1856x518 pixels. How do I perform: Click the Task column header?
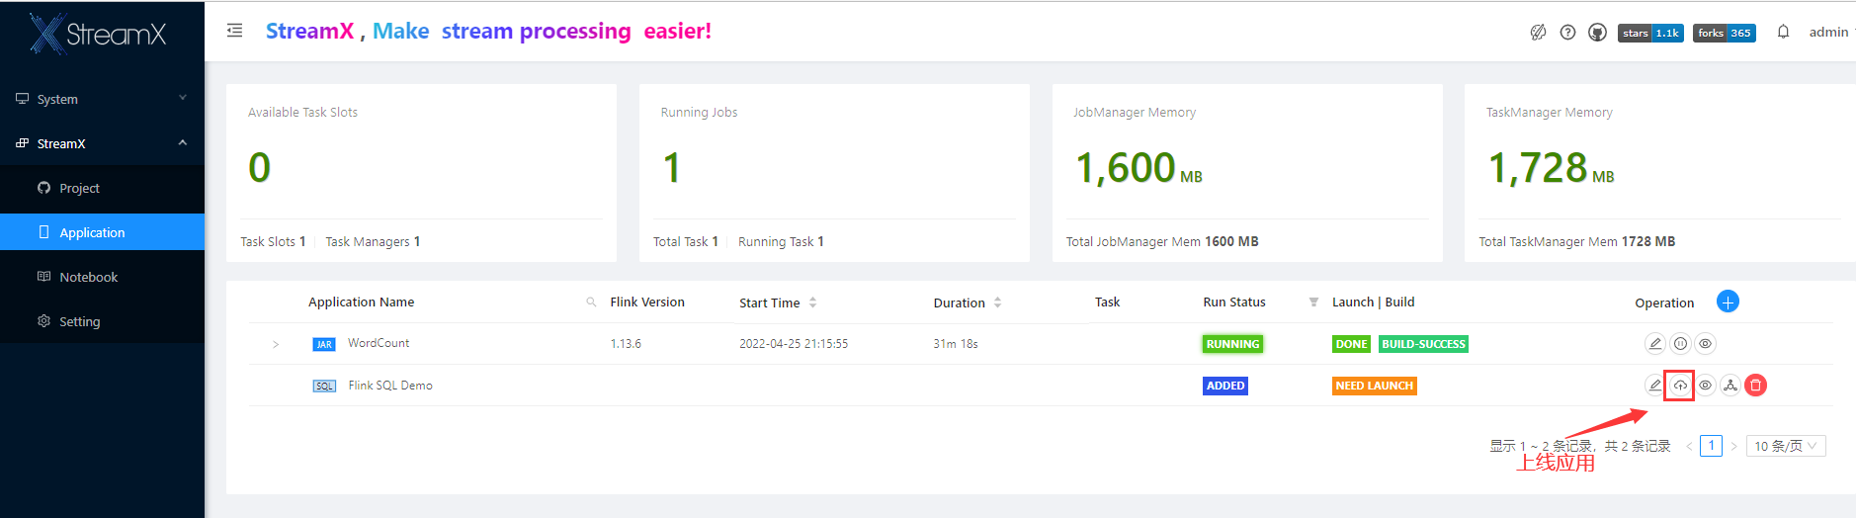coord(1108,302)
